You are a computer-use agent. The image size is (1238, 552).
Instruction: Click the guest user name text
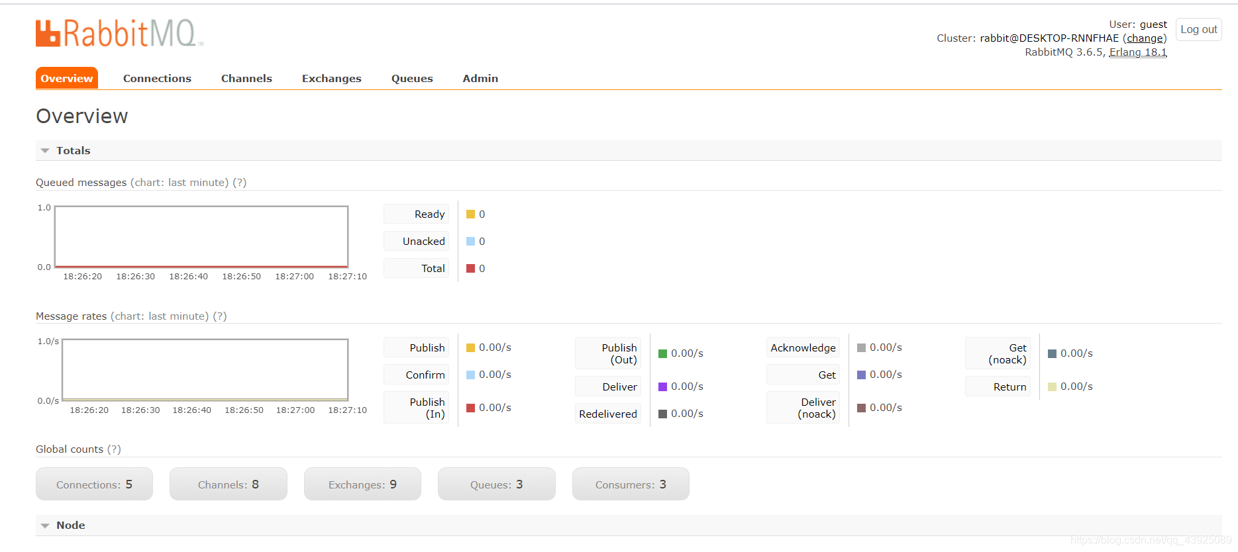point(1153,24)
